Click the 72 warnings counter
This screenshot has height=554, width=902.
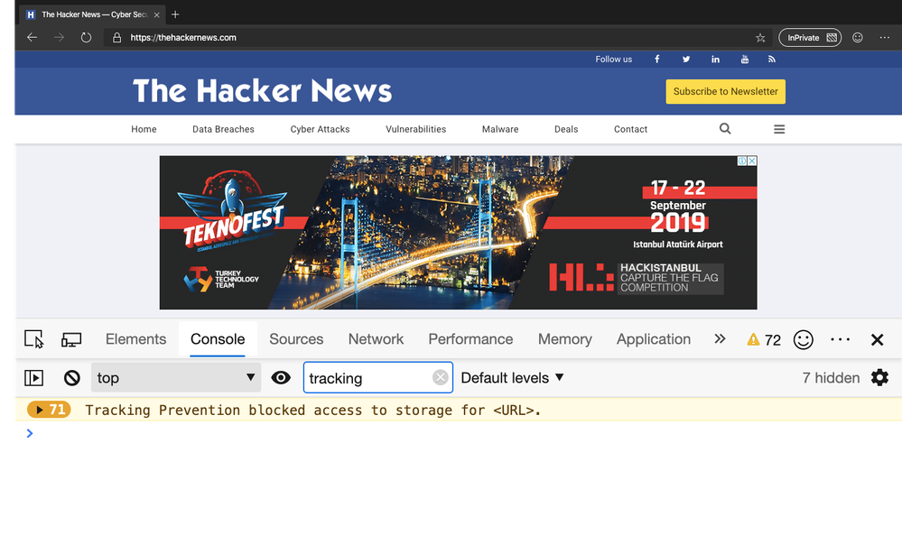click(764, 339)
